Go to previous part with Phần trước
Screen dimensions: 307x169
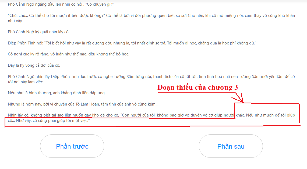pos(72,146)
